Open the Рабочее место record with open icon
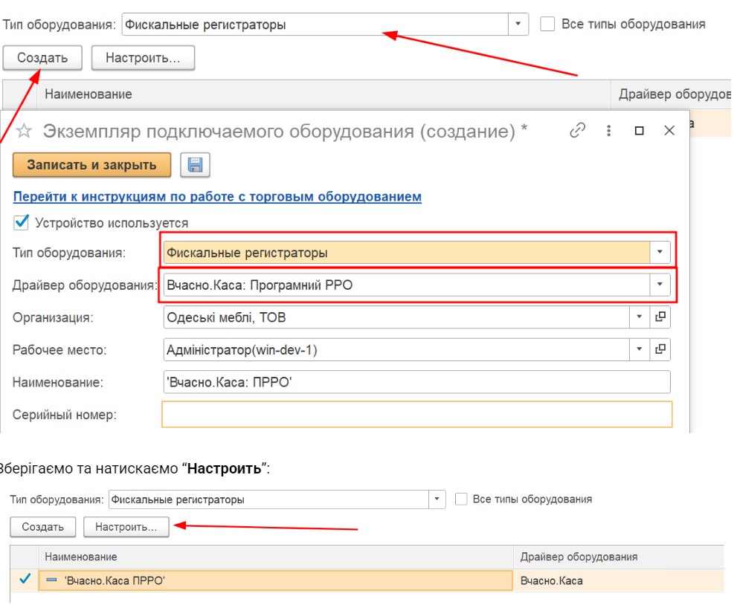Image resolution: width=734 pixels, height=605 pixels. pos(660,349)
